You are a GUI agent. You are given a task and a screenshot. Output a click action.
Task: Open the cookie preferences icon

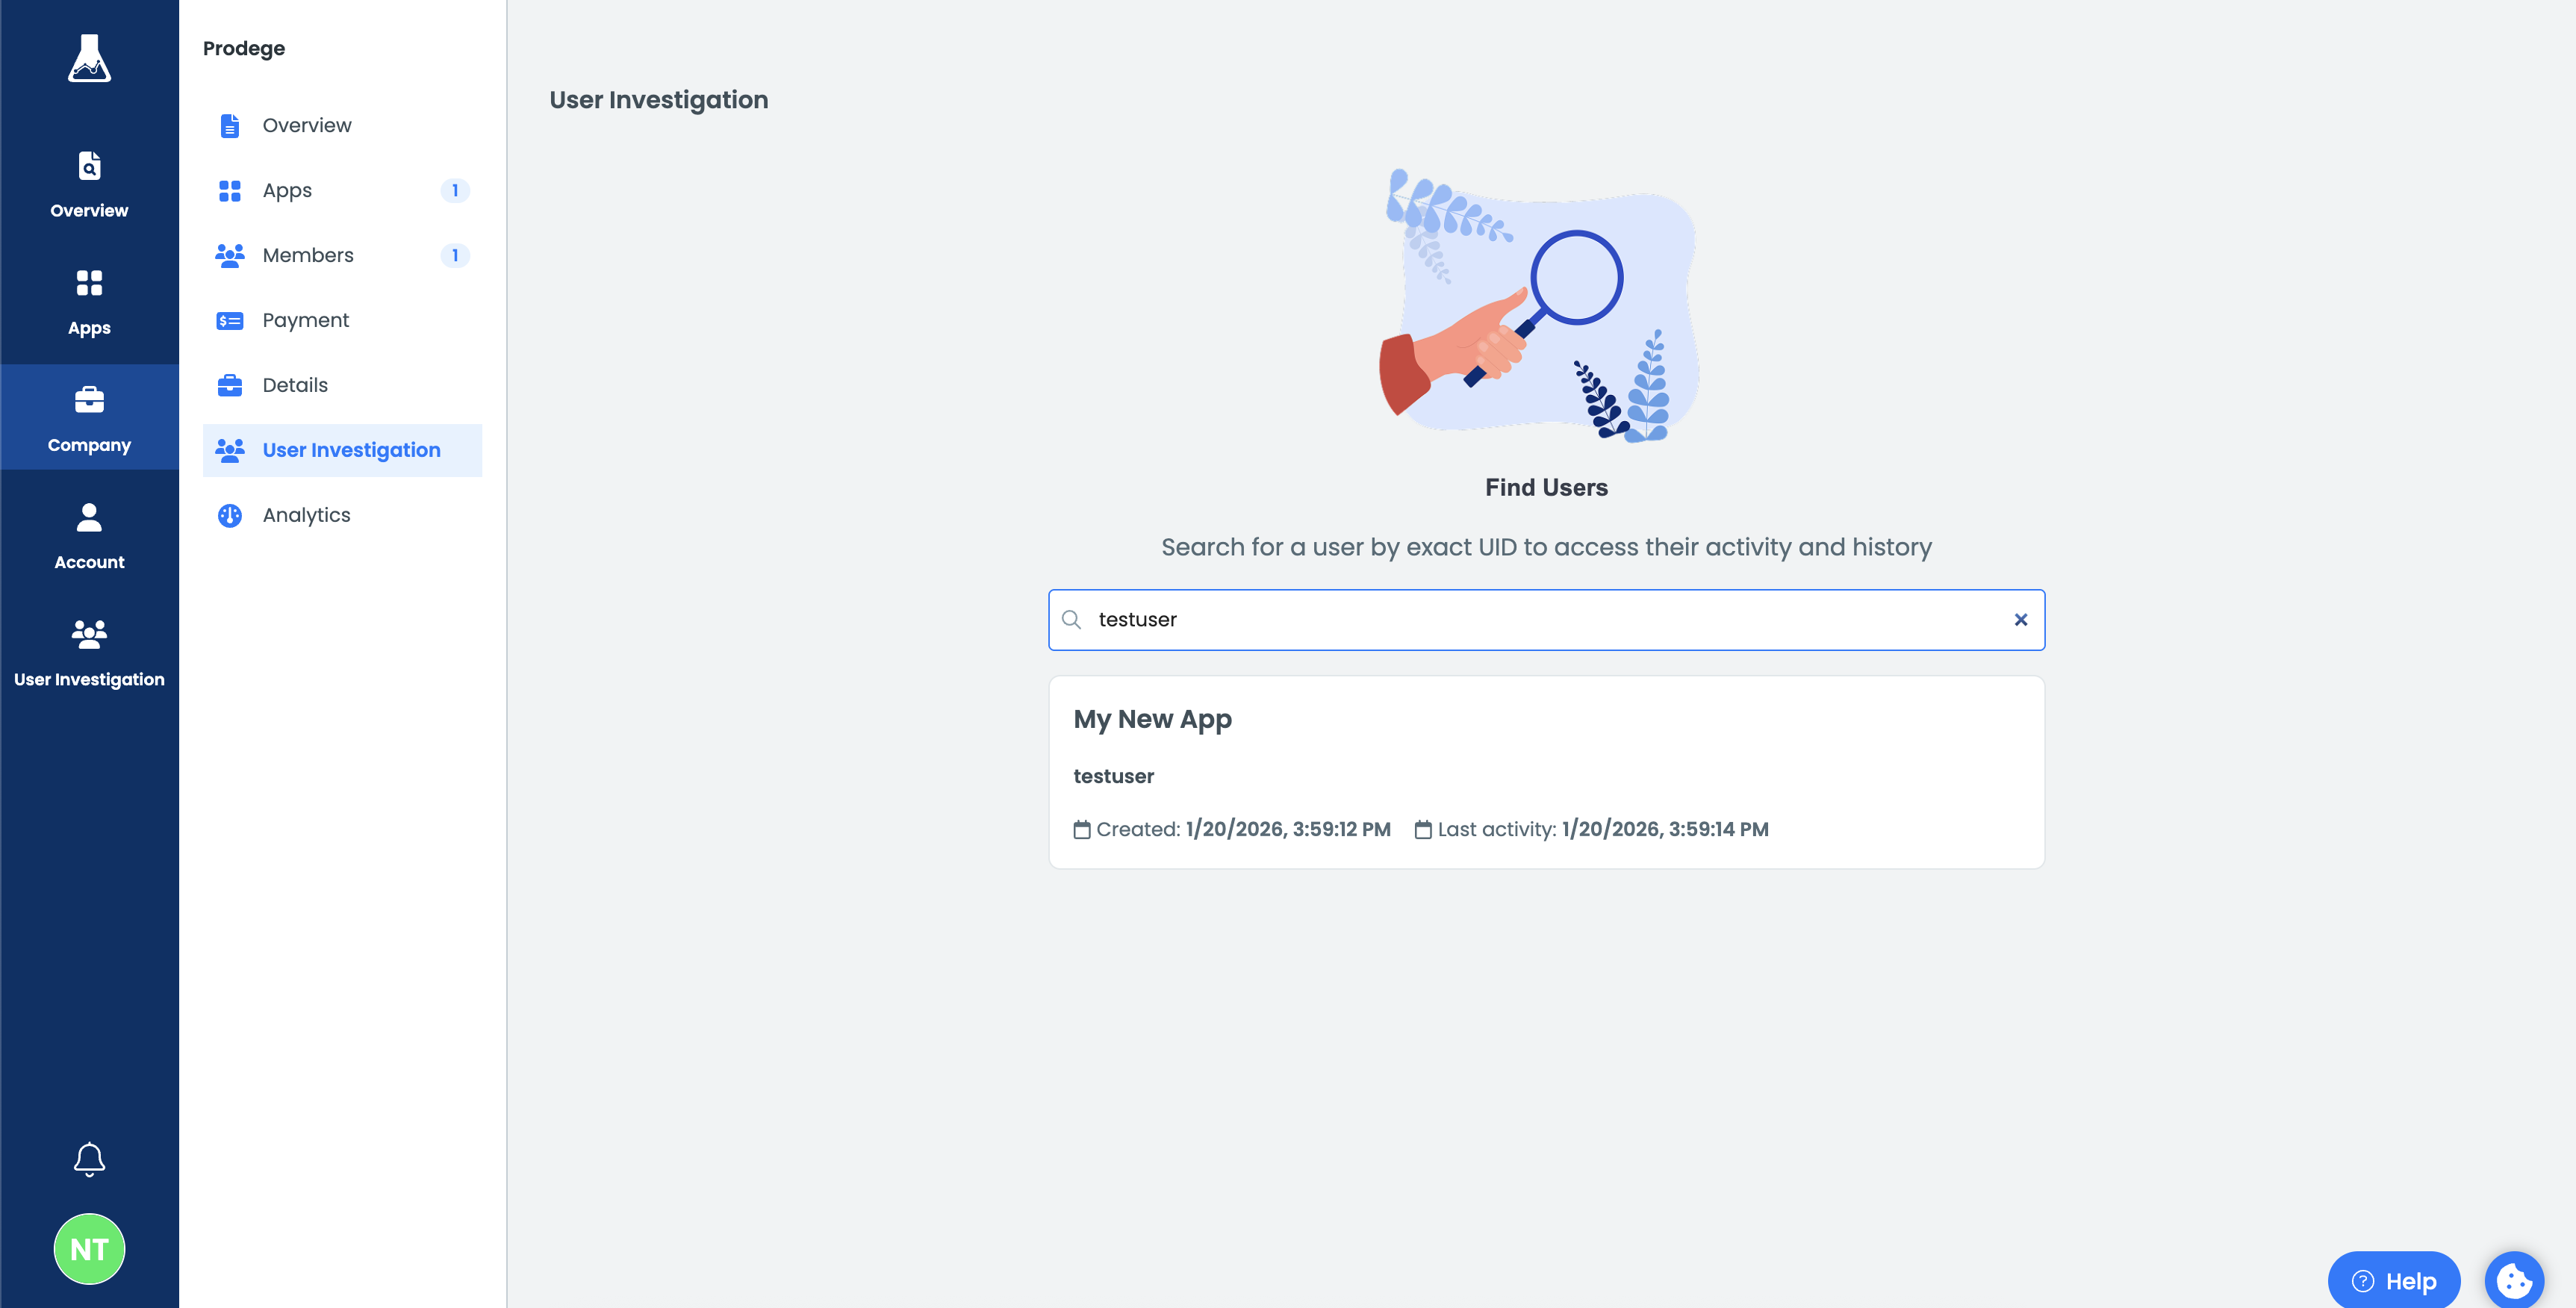point(2513,1280)
